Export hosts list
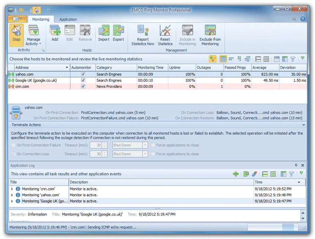 tap(118, 33)
